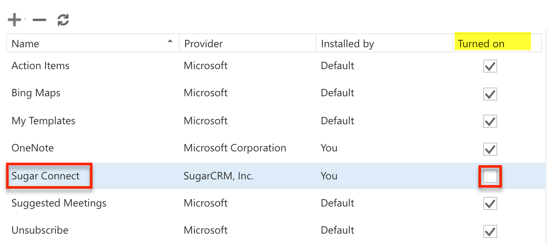The height and width of the screenshot is (245, 549).
Task: Sort by the Name column header
Action: [x=25, y=44]
